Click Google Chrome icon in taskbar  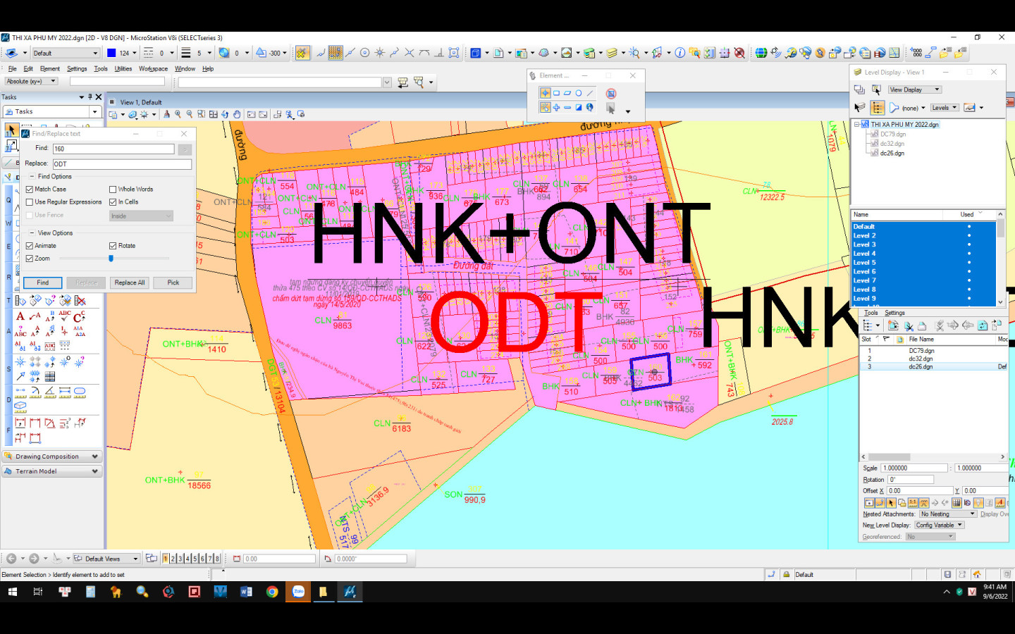pos(272,592)
